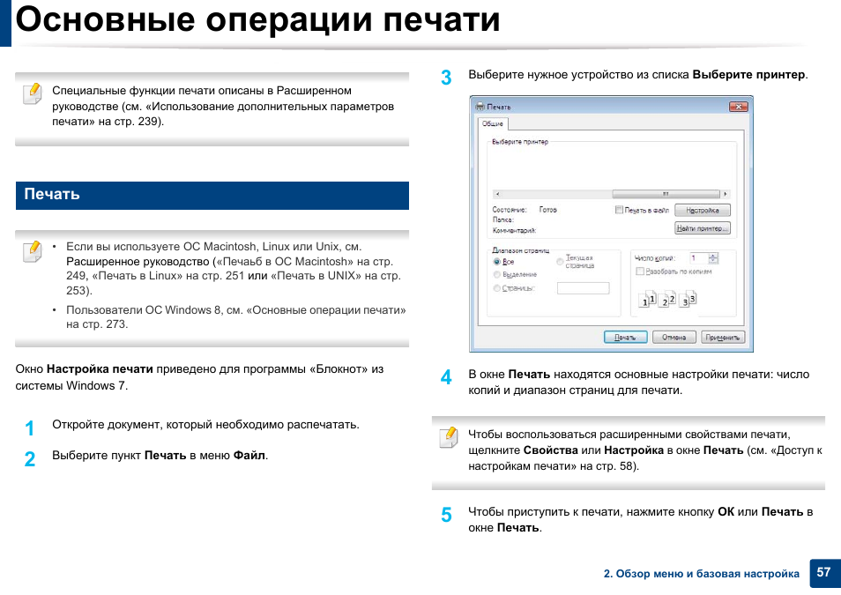
Task: Click the note icon beside "Специальные функции печати"
Action: tap(31, 93)
